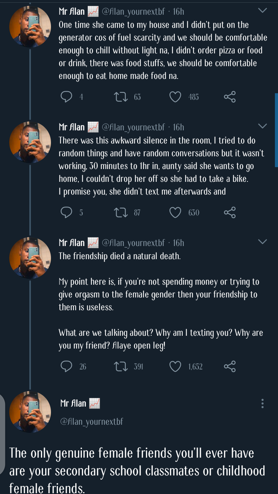The height and width of the screenshot is (494, 278).
Task: View profile photo on the main tweet
Action: [x=30, y=412]
